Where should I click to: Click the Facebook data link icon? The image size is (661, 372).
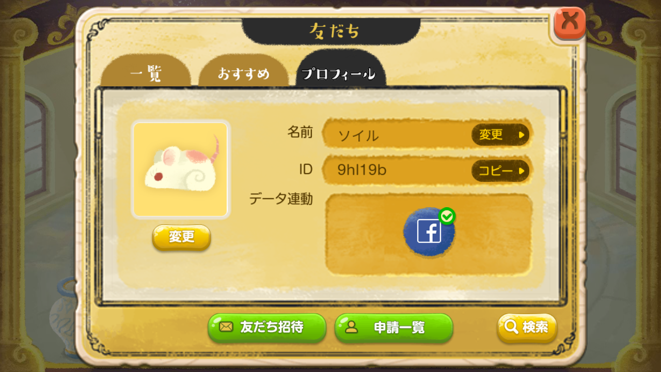(x=429, y=231)
